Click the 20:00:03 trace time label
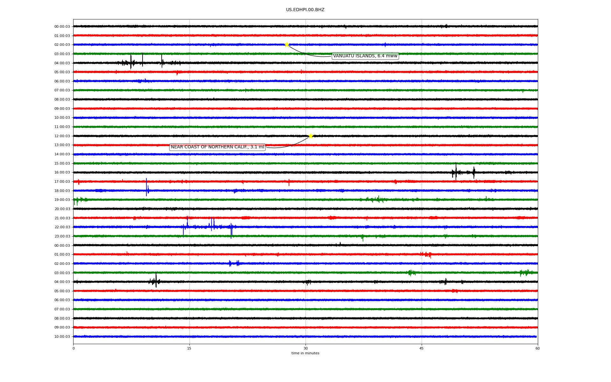 tap(62, 209)
